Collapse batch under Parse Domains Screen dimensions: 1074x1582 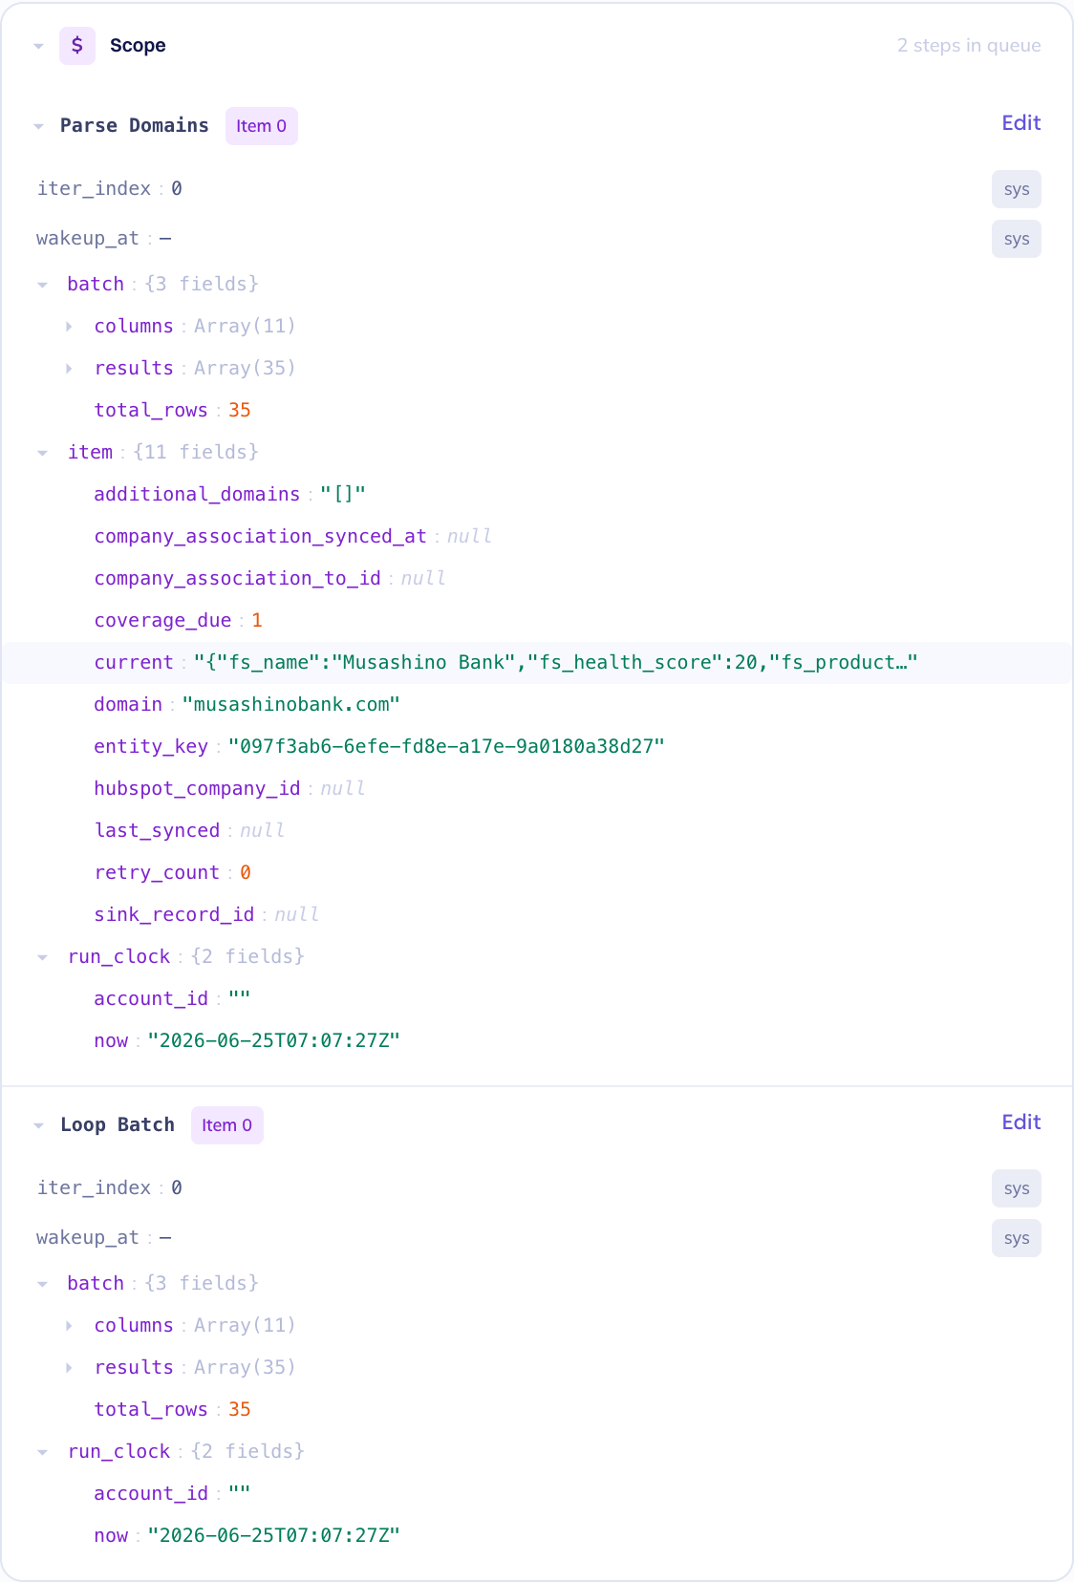click(42, 285)
